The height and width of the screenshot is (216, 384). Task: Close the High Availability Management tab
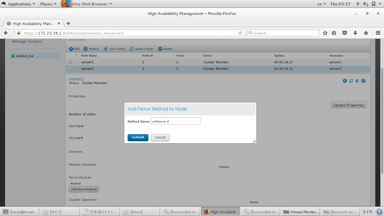click(59, 24)
